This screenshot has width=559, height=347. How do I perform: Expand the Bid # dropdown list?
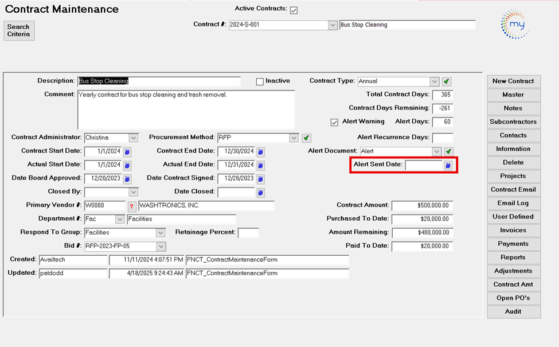pos(161,246)
